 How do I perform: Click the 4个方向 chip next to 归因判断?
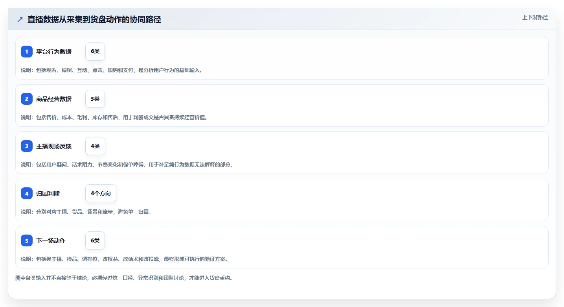point(101,193)
